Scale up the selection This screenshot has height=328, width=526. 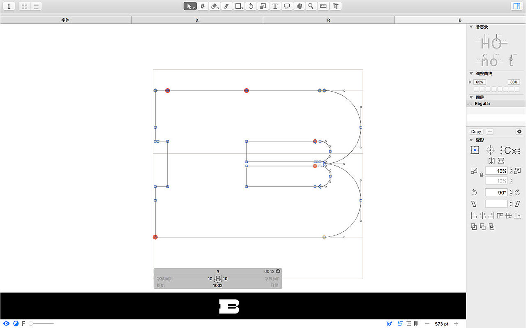pos(517,171)
